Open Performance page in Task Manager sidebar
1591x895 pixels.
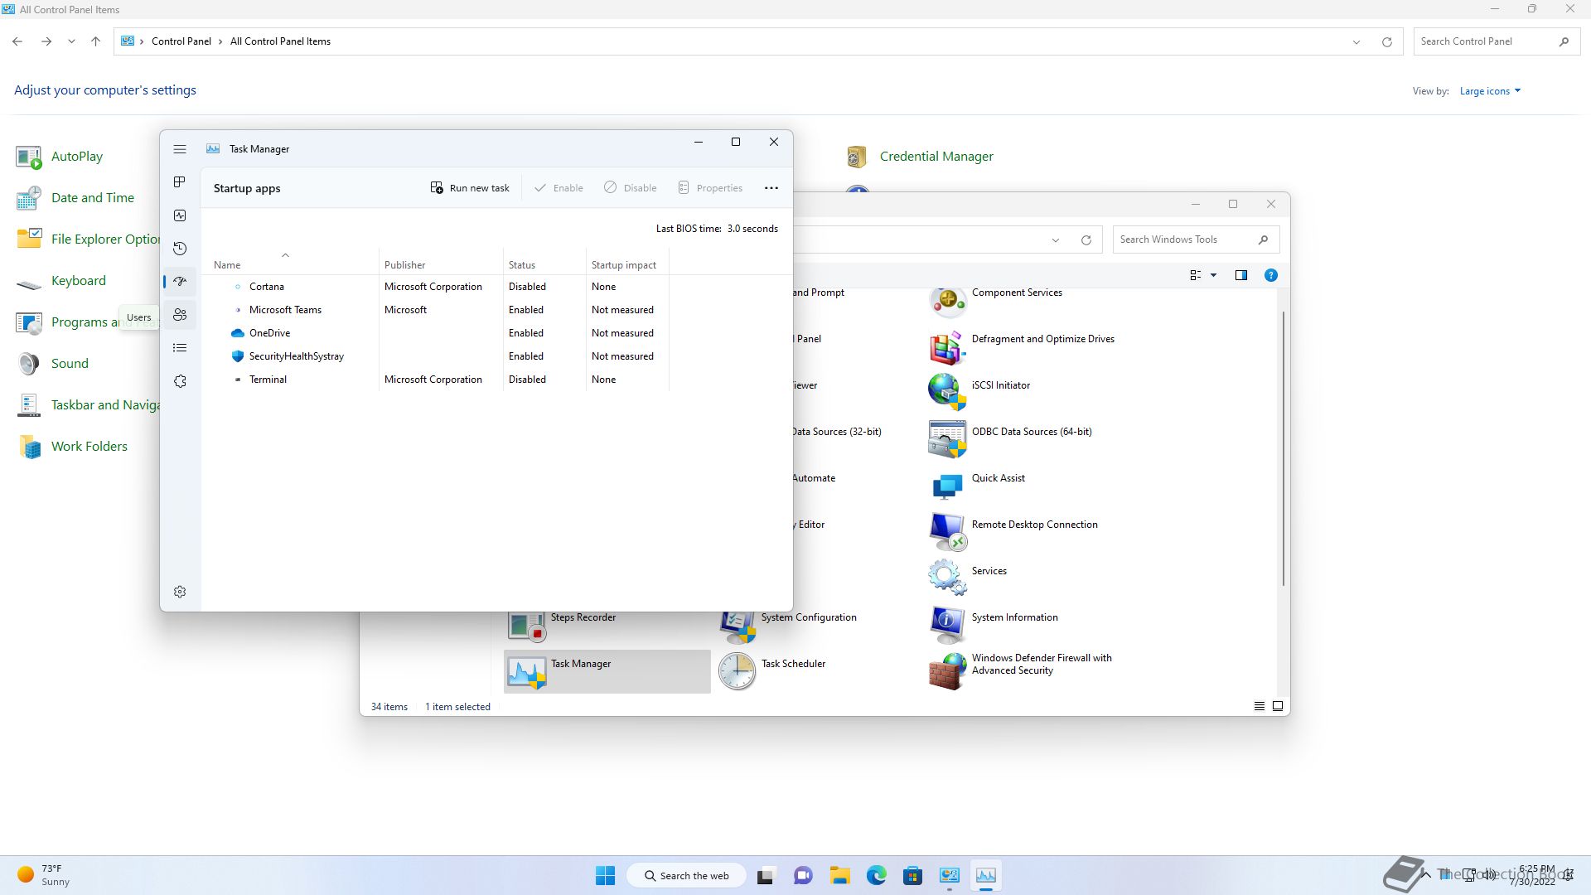[180, 215]
